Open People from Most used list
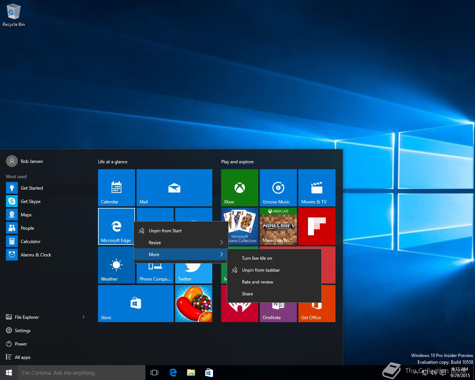 (46, 228)
